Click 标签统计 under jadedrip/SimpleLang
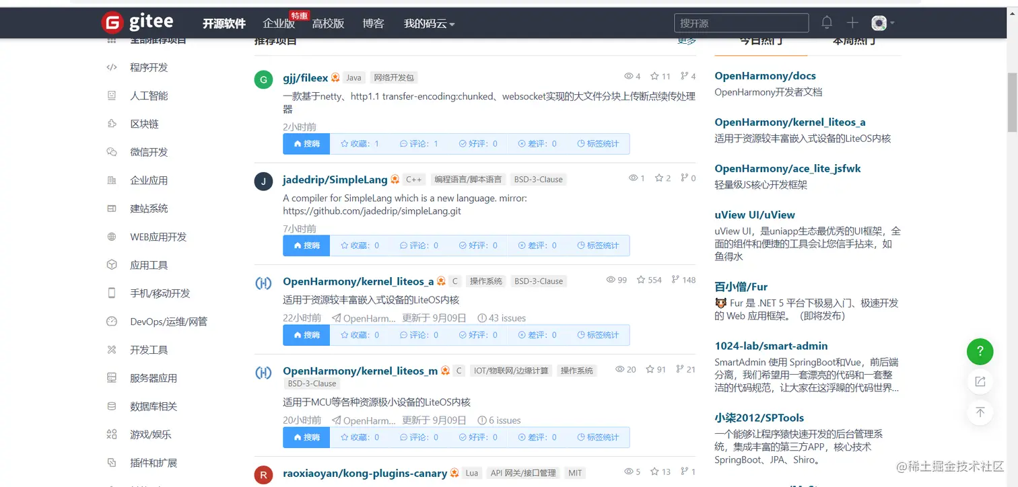Screen dimensions: 1018x487 click(x=598, y=246)
